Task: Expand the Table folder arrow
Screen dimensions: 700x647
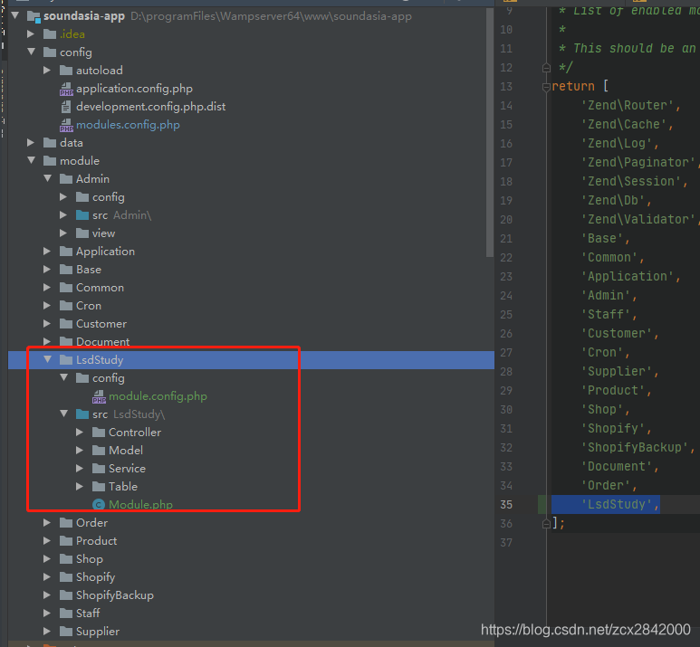Action: (80, 486)
